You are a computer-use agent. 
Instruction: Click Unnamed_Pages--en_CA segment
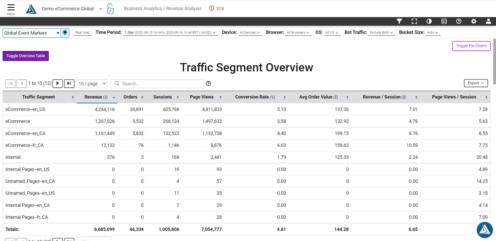[x=30, y=181]
